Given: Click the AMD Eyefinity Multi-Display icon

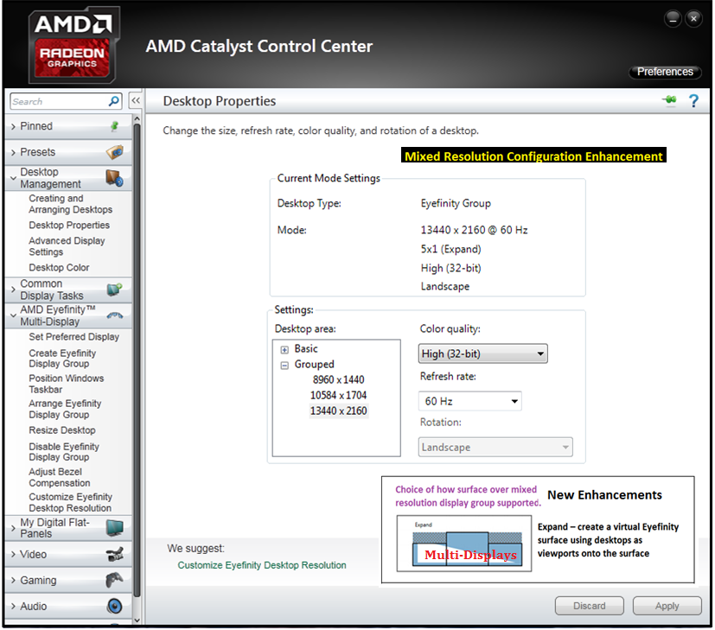Looking at the screenshot, I should [114, 315].
